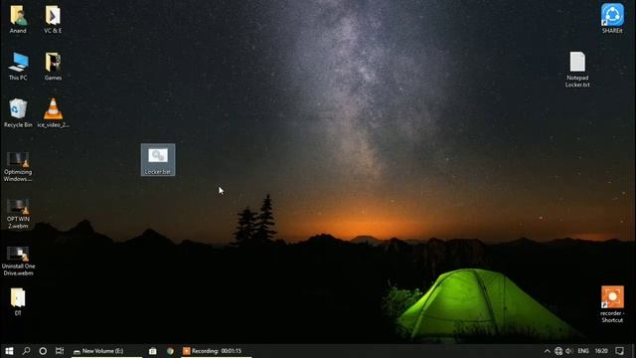Viewport: 636px width, 358px height.
Task: Click Show desktop strip at taskbar edge
Action: [x=634, y=351]
